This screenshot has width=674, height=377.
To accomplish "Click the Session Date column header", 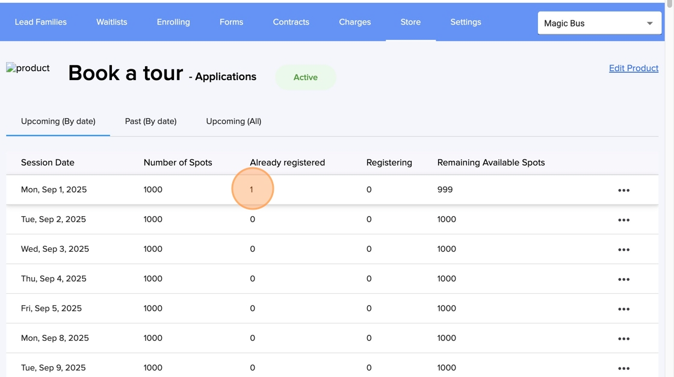I will [x=48, y=163].
